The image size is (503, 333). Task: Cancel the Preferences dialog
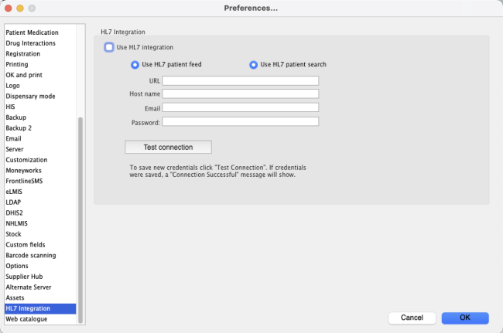tap(411, 318)
